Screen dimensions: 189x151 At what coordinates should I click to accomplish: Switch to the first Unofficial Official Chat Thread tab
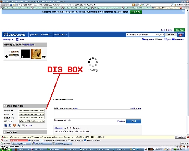[76, 8]
